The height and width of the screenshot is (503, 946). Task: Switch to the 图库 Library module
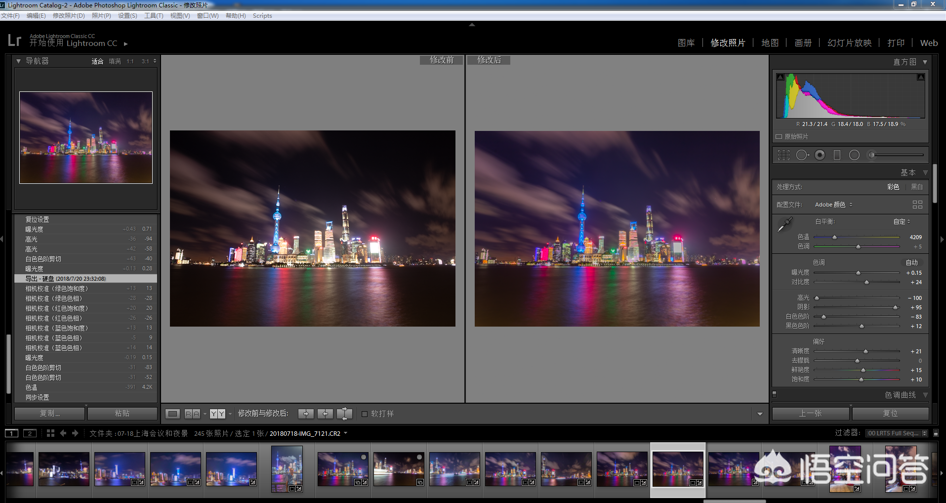pyautogui.click(x=686, y=43)
